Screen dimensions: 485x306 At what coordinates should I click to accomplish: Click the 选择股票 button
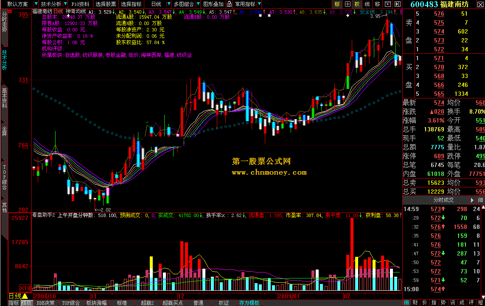point(106,4)
